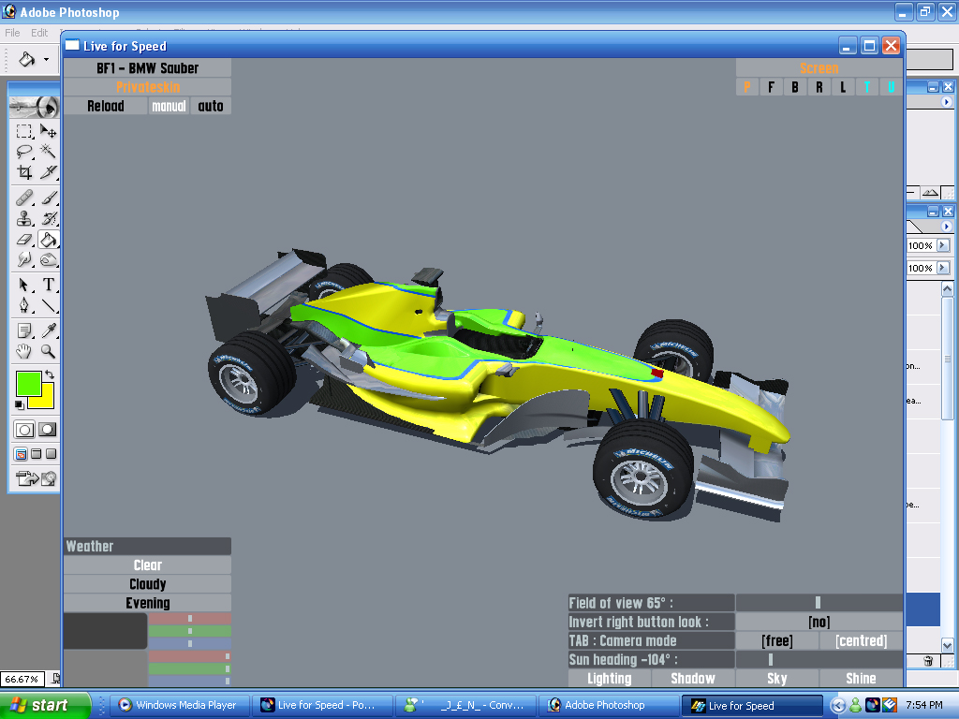
Task: Set skin reload to manual
Action: 169,106
